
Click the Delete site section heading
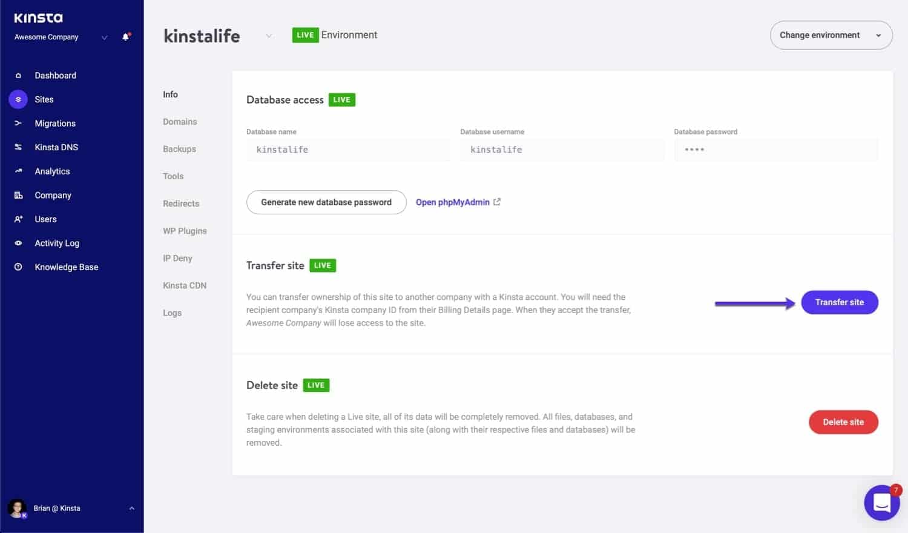pyautogui.click(x=272, y=385)
